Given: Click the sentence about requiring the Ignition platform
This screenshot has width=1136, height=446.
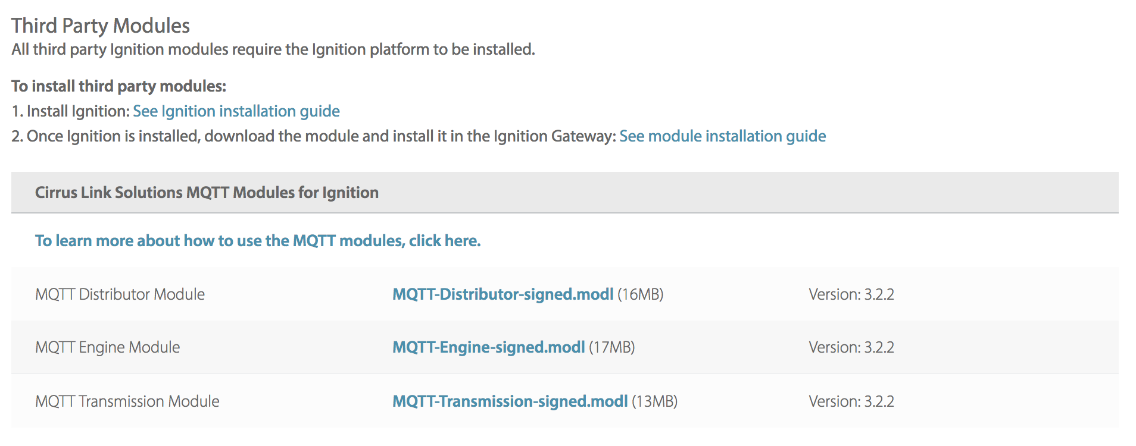Looking at the screenshot, I should [273, 49].
